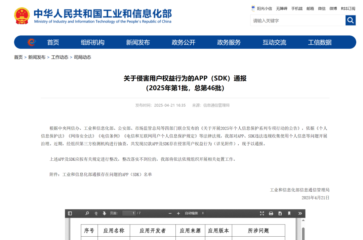
Task: Click the 序号 table header cell
Action: (x=89, y=231)
